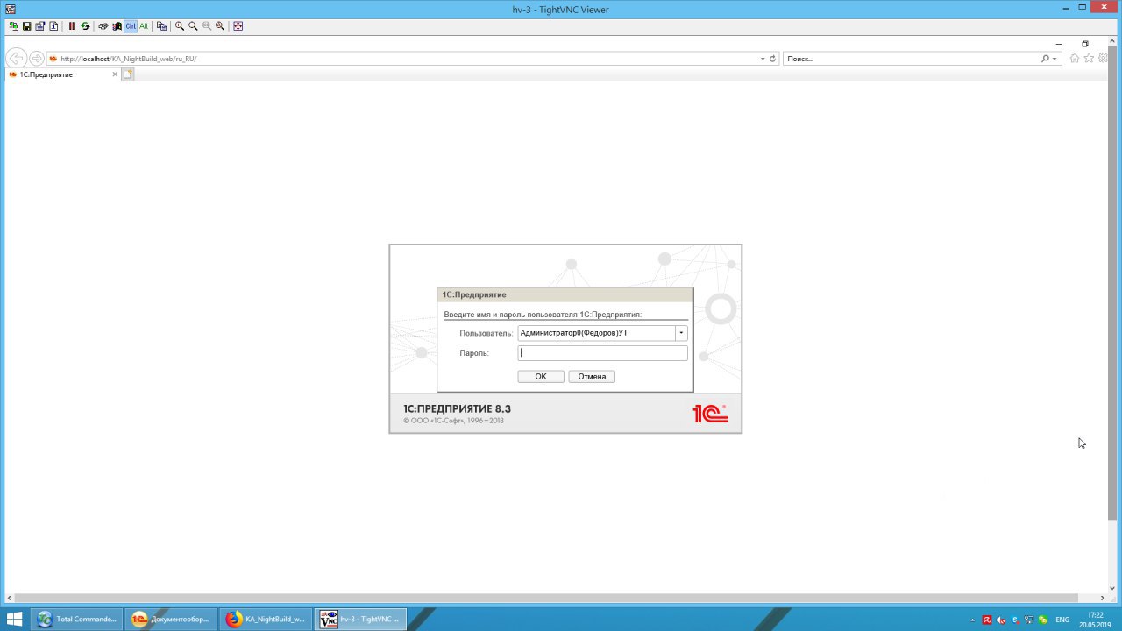Switch to Документооборот taskbar item
1122x631 pixels.
click(x=171, y=620)
